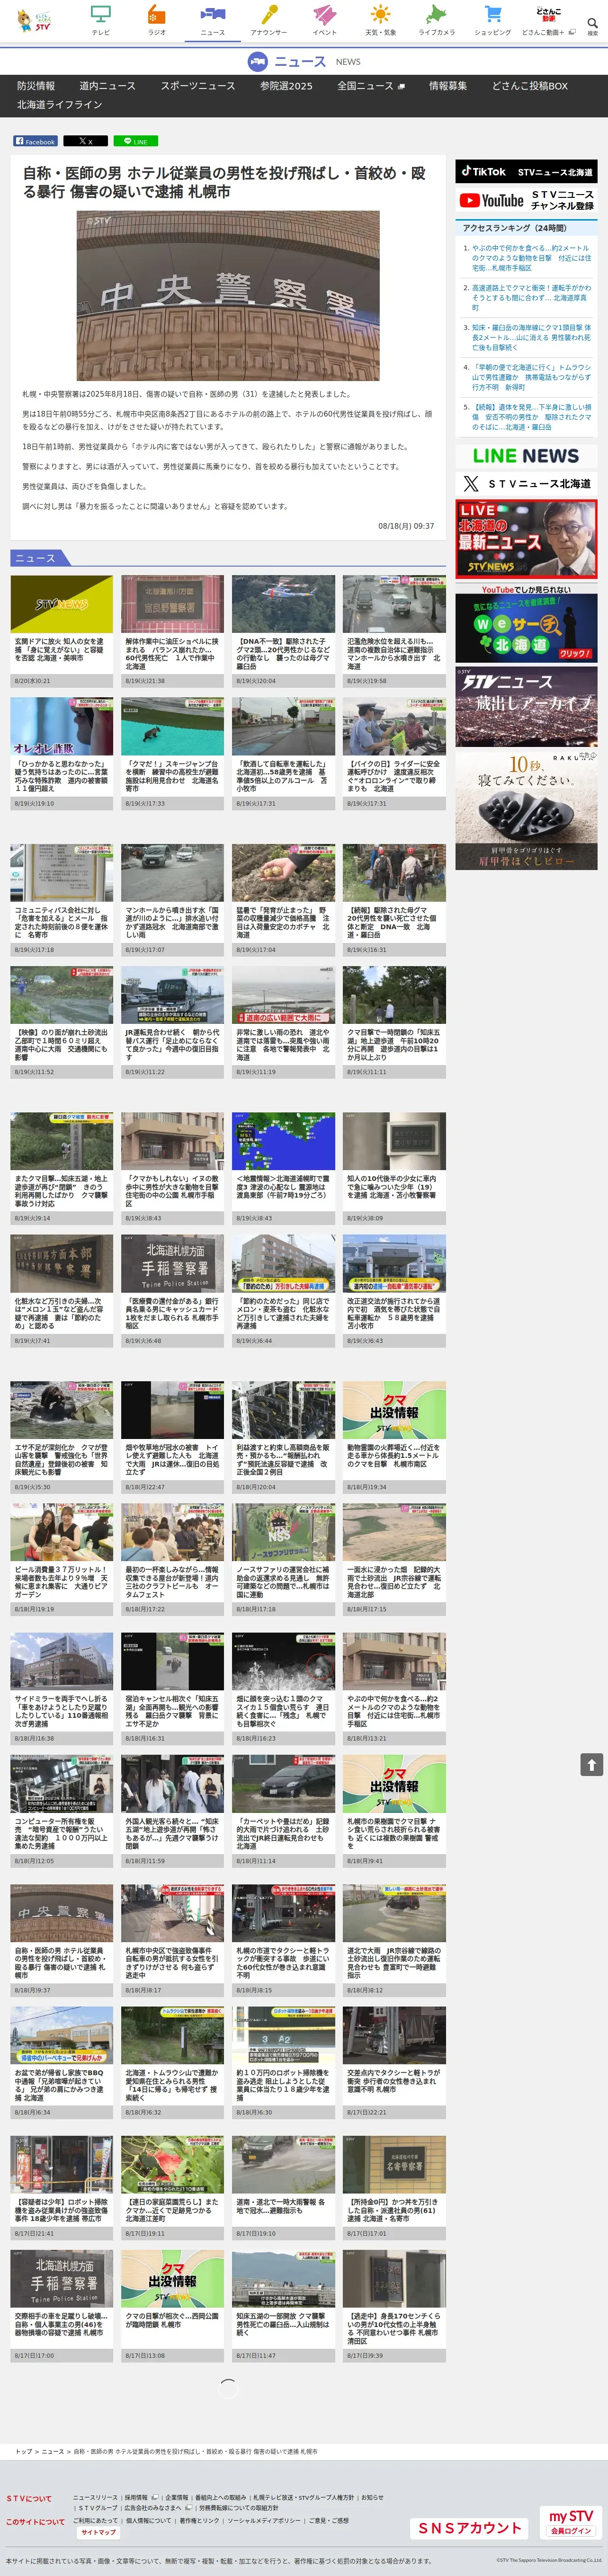The width and height of the screenshot is (608, 2576).
Task: Share the article on X
Action: coord(85,141)
